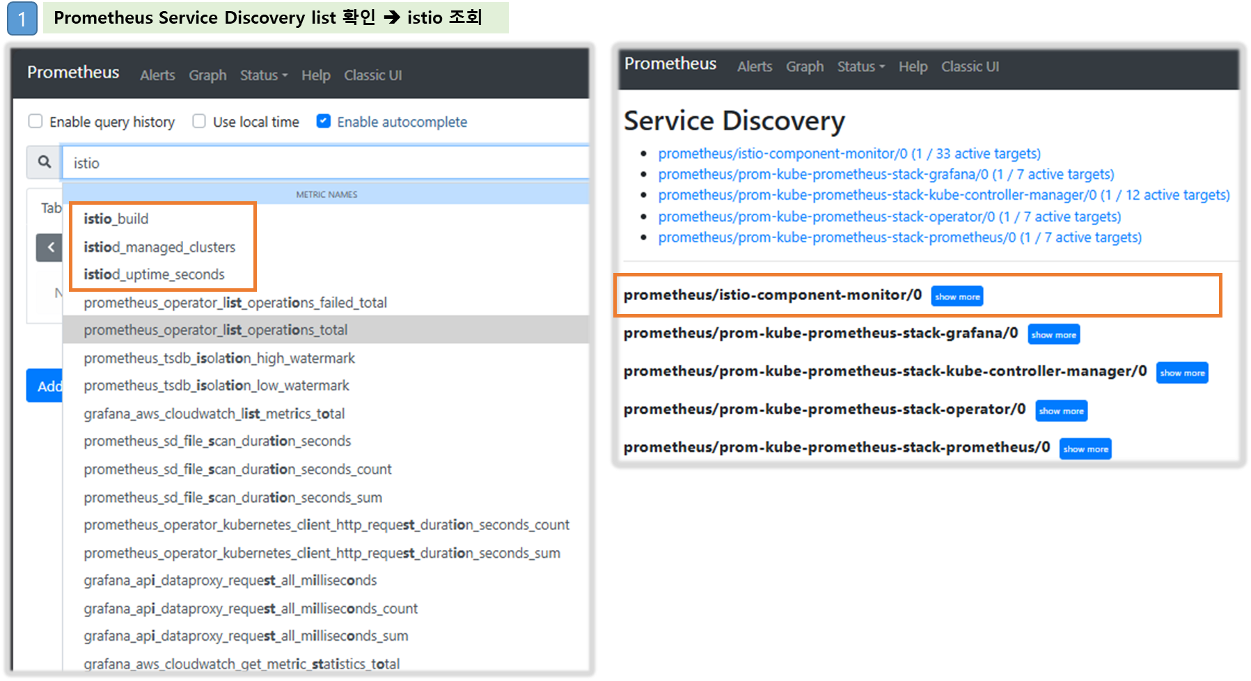The image size is (1251, 681).
Task: Show more for istio-component-monitor/0
Action: pyautogui.click(x=957, y=297)
